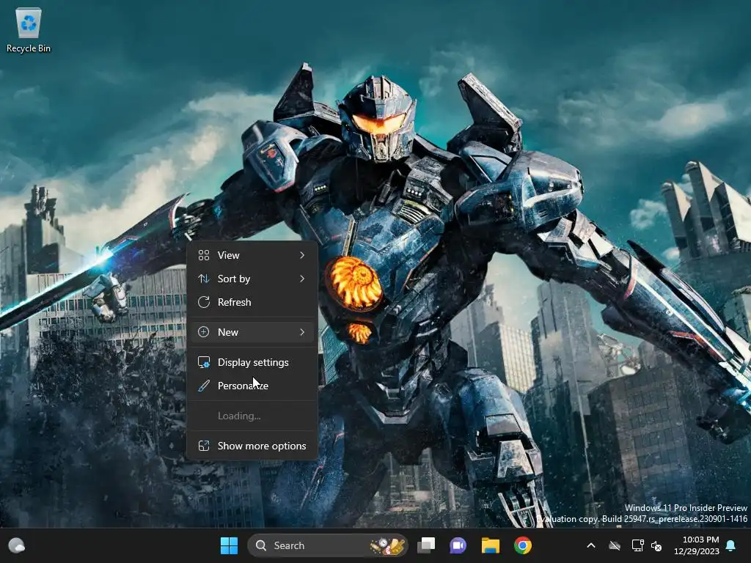Click the search highlights illustration icon
This screenshot has height=563, width=751.
[387, 545]
